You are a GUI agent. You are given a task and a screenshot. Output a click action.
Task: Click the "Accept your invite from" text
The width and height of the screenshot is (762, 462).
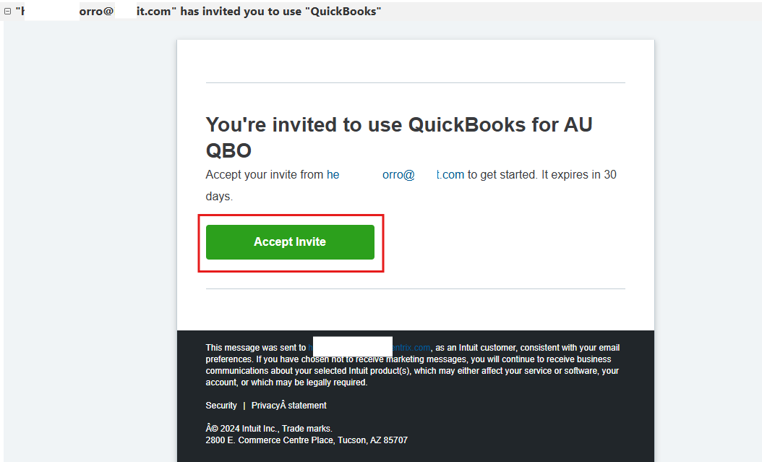coord(265,175)
